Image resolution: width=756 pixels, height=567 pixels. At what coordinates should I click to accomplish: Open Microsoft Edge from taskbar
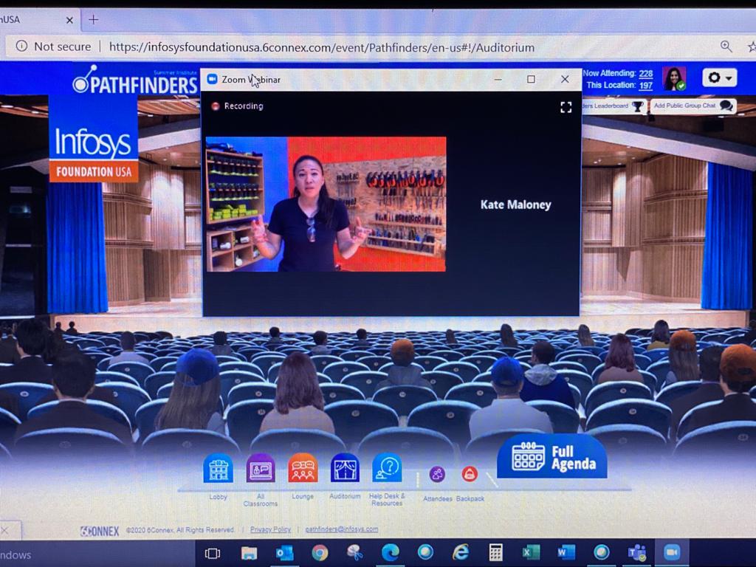pyautogui.click(x=390, y=552)
